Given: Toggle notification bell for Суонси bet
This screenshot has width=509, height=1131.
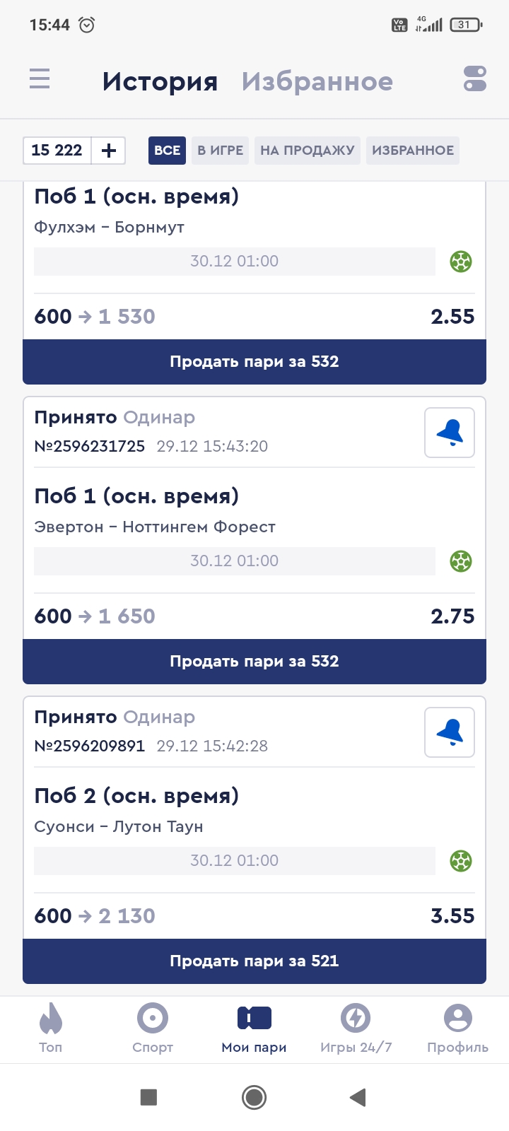Looking at the screenshot, I should click(450, 732).
